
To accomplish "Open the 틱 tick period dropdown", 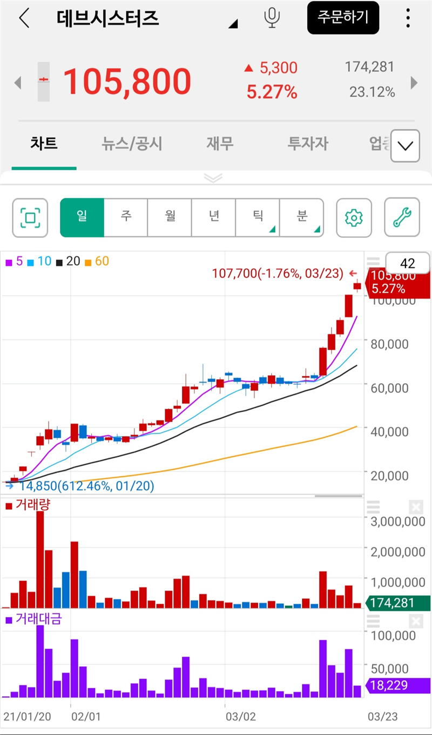I will 258,218.
